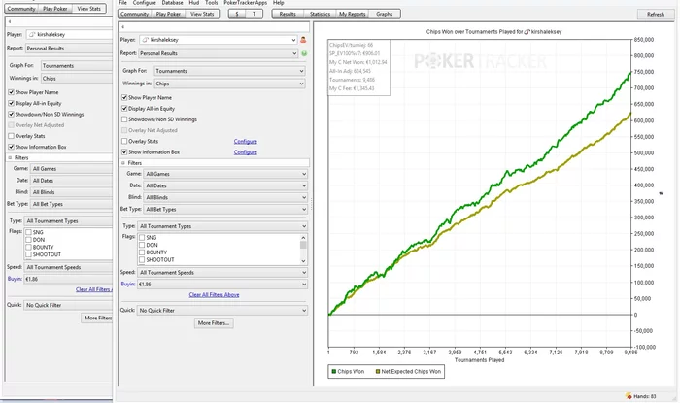This screenshot has height=403, width=680.
Task: Collapse the Filters section in front window
Action: tap(123, 163)
